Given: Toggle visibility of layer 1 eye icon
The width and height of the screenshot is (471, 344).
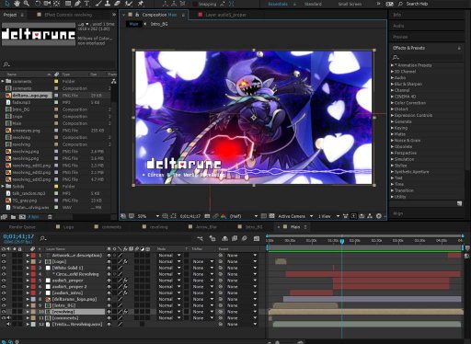Looking at the screenshot, I should pyautogui.click(x=4, y=255).
